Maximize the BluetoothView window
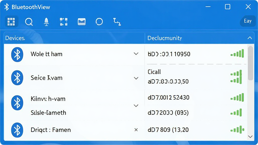Viewport: 258px width, 145px height. [x=228, y=7]
